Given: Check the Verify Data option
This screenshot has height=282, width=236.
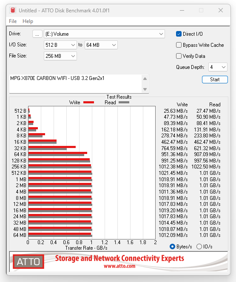Looking at the screenshot, I should [x=179, y=56].
